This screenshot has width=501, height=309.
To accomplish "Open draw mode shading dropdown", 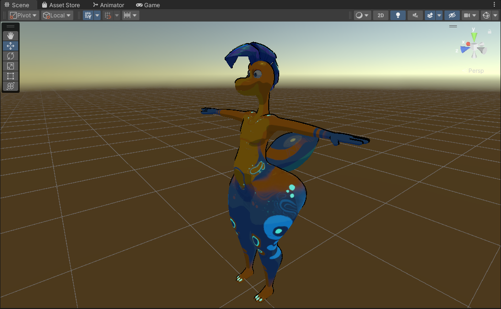I will [362, 15].
